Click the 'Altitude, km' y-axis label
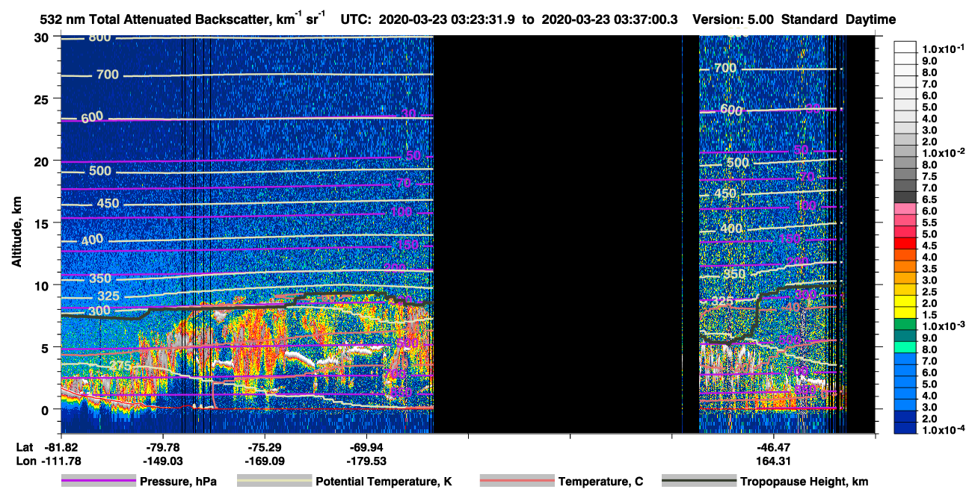972x498 pixels. 16,234
